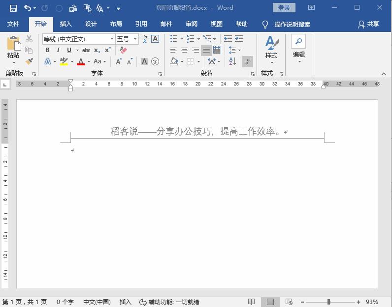392x307 pixels.
Task: Clear all formatting with eraser icon
Action: tap(123, 50)
